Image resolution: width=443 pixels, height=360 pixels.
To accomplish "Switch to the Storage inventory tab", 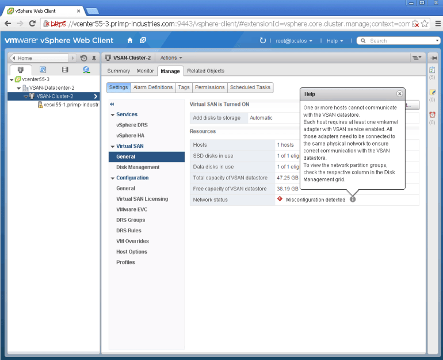I will point(65,70).
